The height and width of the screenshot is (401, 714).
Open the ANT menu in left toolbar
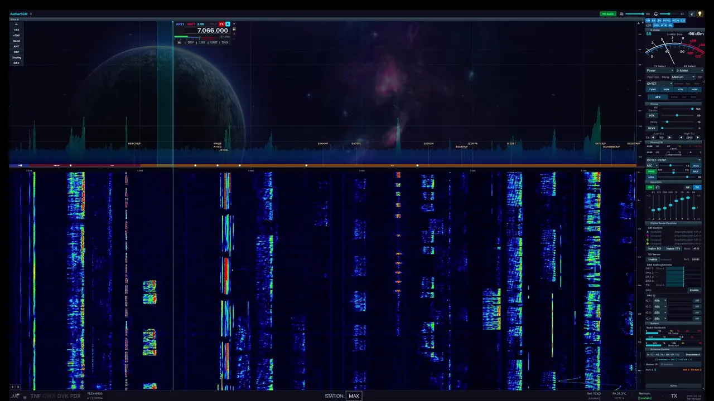point(16,47)
